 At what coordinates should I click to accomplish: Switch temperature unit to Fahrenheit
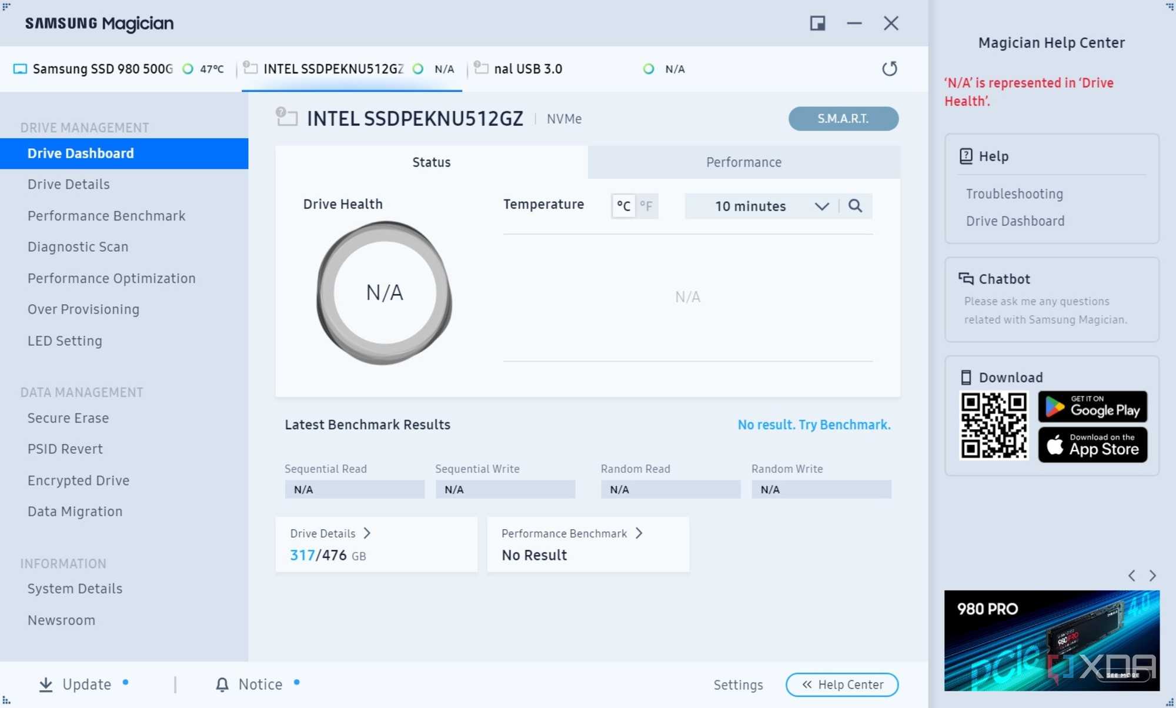[x=646, y=206]
